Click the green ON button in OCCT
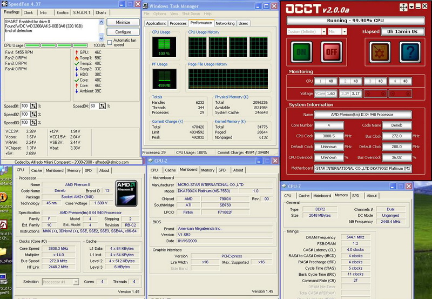Screen dimensions: 432x299 [x=301, y=52]
